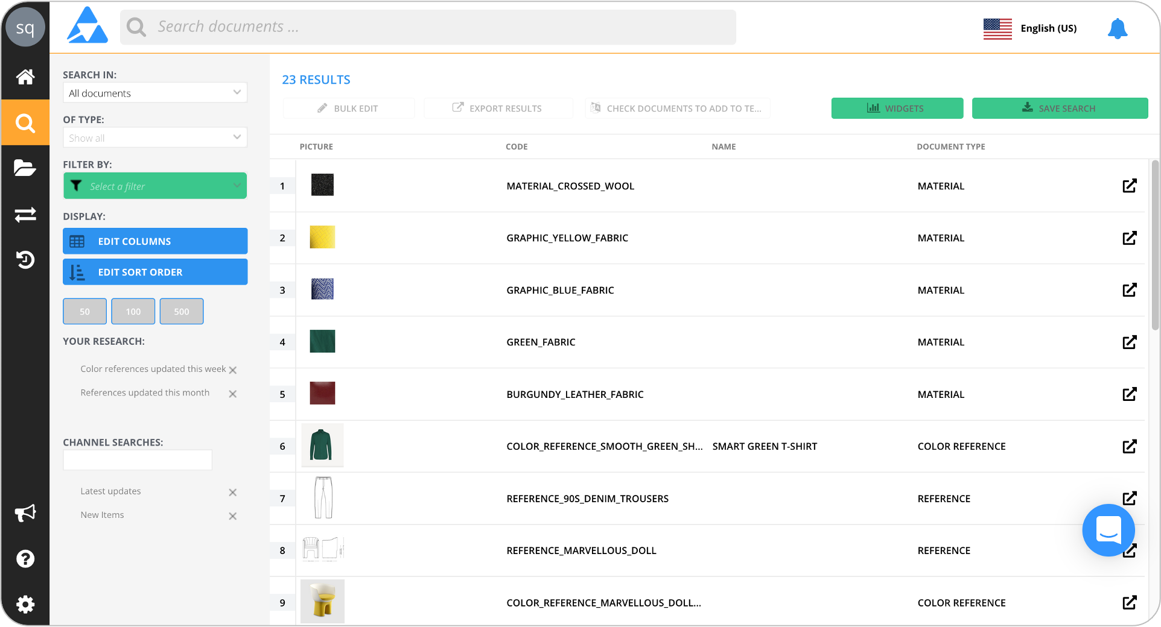Image resolution: width=1161 pixels, height=627 pixels.
Task: Open MATERIAL_CROSSED_WOOL in new window icon
Action: pyautogui.click(x=1130, y=186)
